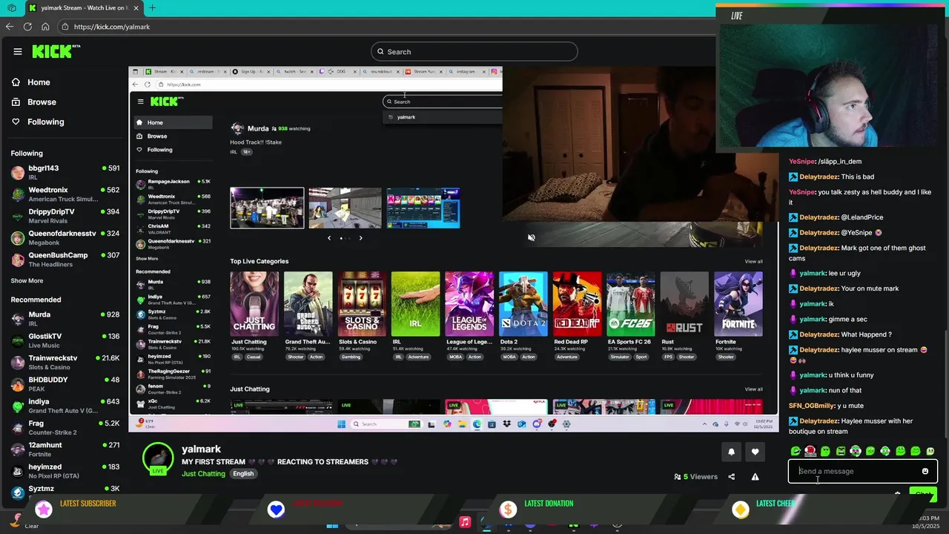Click the browser home icon
949x534 pixels.
pyautogui.click(x=45, y=27)
